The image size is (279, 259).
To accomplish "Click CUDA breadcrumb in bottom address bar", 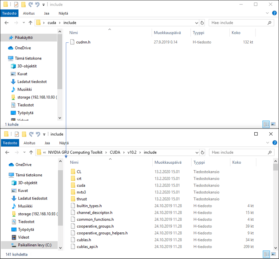I will pos(115,152).
